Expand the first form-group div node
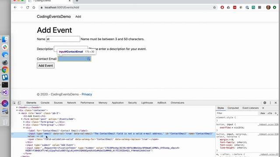 click(24, 122)
